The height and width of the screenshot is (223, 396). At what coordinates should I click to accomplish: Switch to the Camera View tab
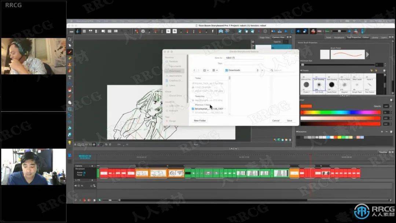tap(278, 37)
